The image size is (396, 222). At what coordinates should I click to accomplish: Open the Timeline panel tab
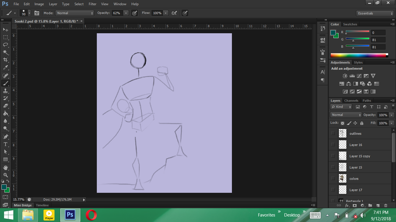(x=42, y=205)
